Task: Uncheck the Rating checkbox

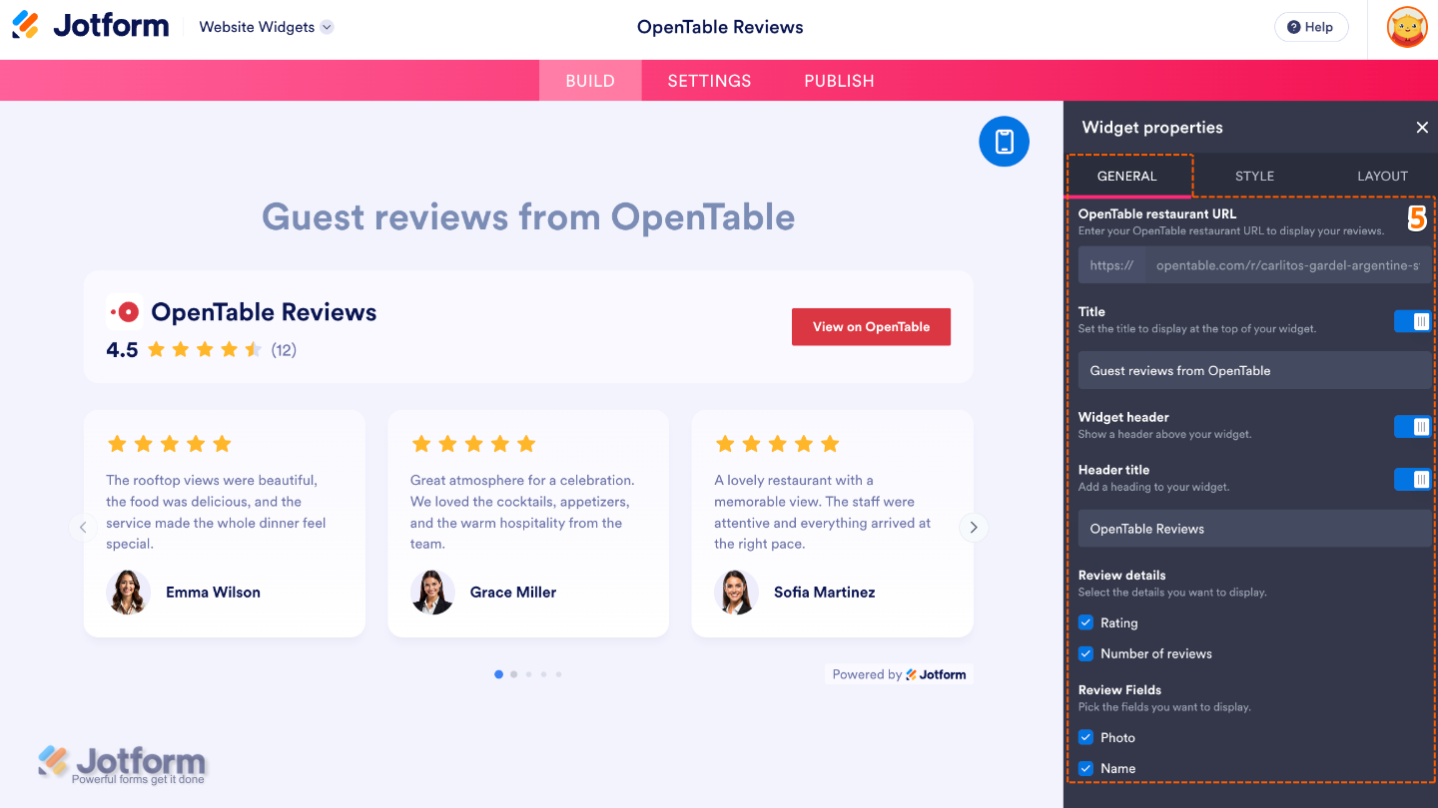Action: 1086,622
